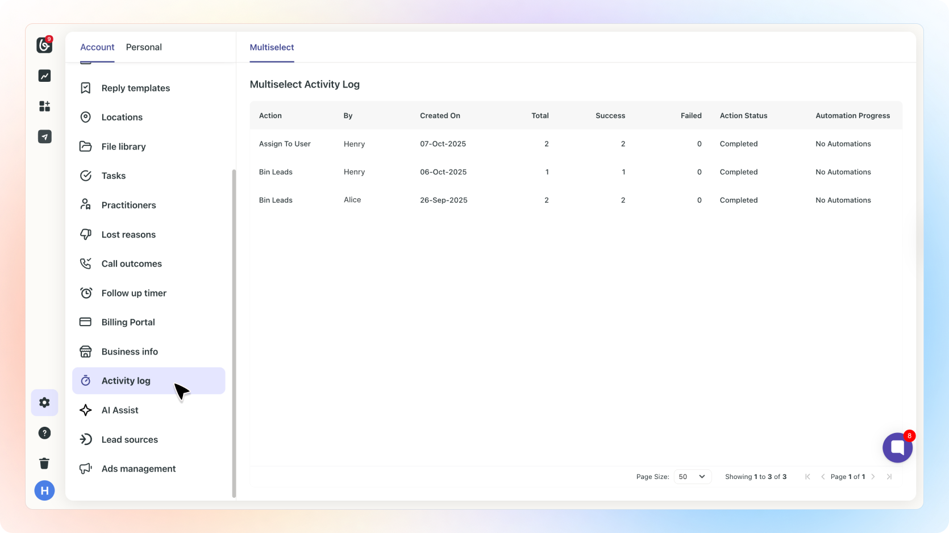Open Lead sources label
This screenshot has height=533, width=949.
pos(130,439)
